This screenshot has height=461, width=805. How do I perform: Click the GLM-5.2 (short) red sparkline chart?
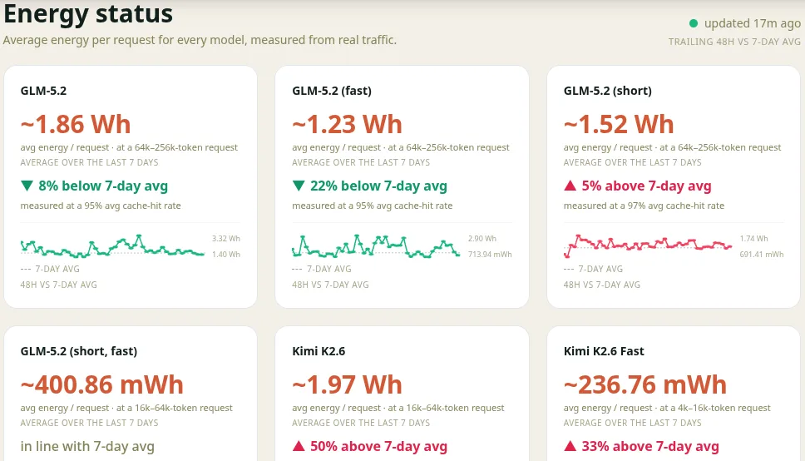tap(648, 245)
